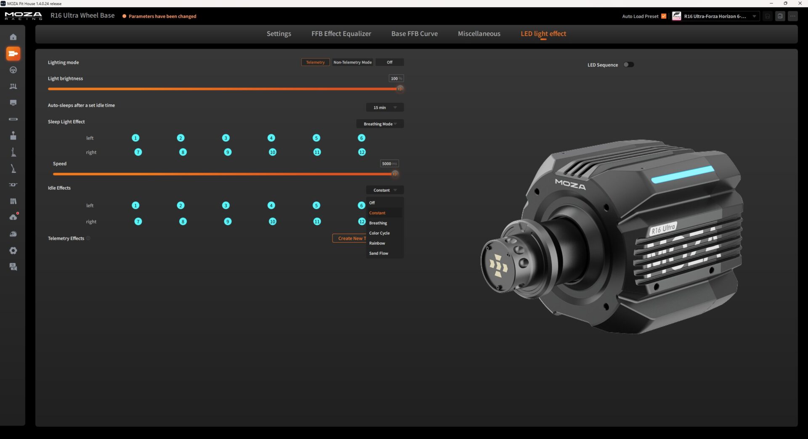The image size is (808, 439).
Task: Open the hub adapter sidebar icon
Action: [x=13, y=185]
